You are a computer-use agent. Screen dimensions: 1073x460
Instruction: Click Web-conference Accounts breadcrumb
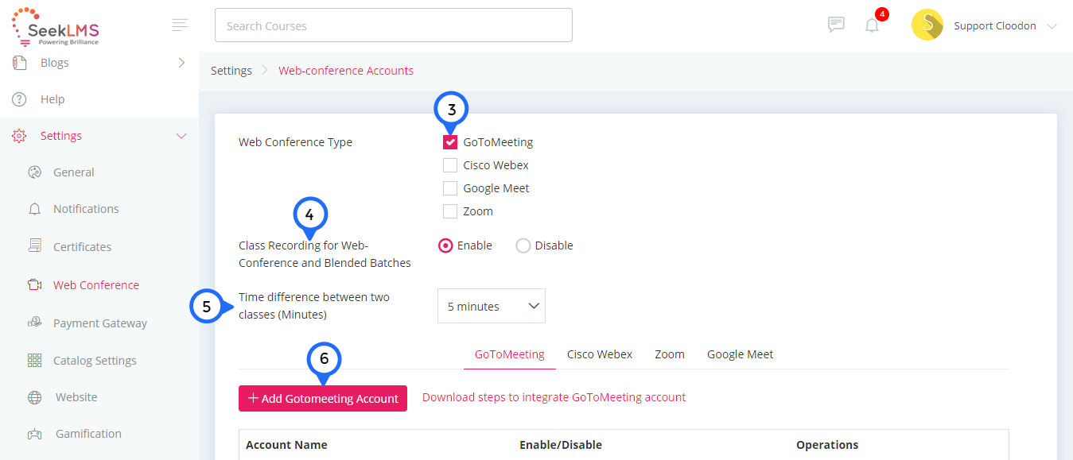coord(346,71)
